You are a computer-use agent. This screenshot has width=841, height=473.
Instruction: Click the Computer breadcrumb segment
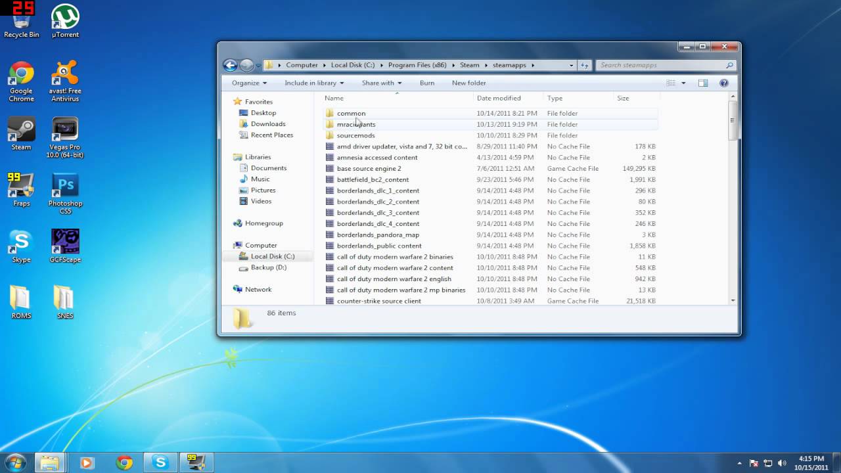[x=302, y=65]
